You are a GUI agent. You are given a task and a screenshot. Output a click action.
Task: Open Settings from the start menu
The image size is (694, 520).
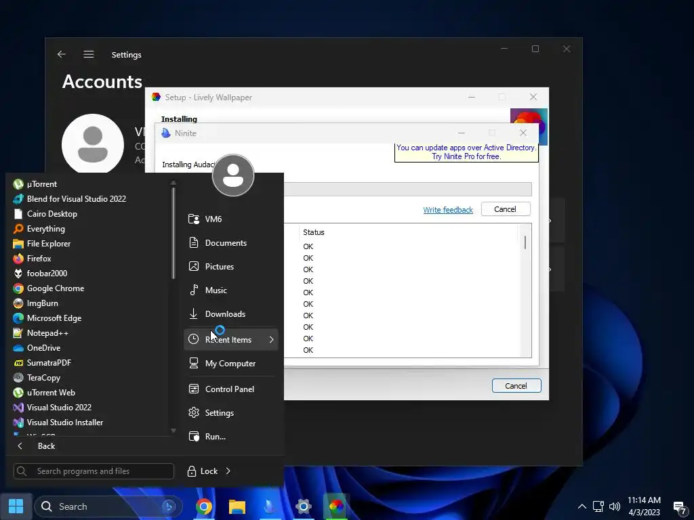(x=230, y=412)
